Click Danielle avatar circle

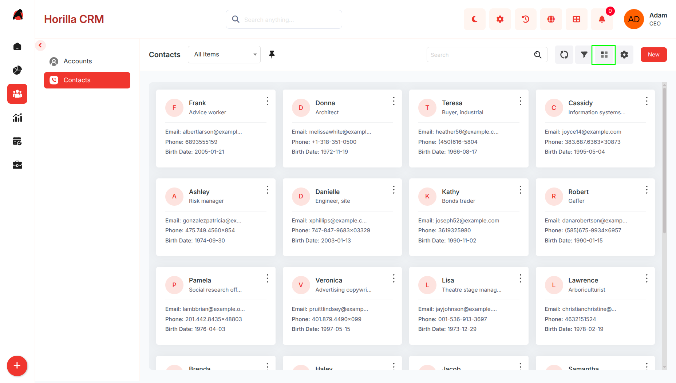click(301, 196)
